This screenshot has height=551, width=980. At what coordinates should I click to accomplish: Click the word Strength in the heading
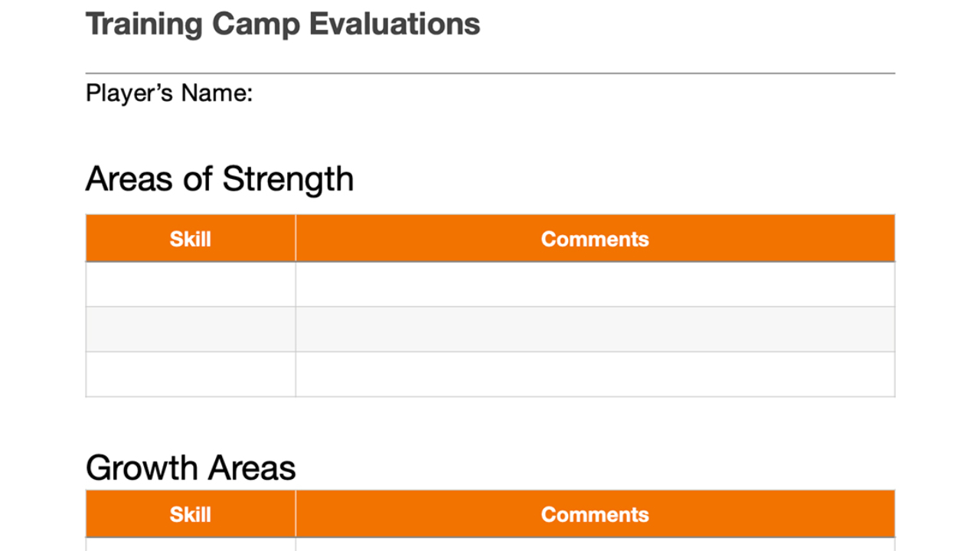point(288,179)
